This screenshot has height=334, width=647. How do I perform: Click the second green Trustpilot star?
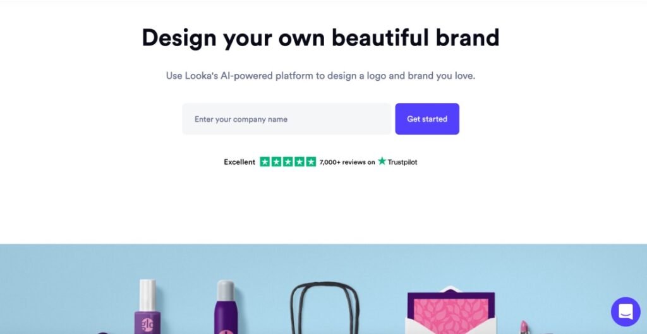point(276,162)
